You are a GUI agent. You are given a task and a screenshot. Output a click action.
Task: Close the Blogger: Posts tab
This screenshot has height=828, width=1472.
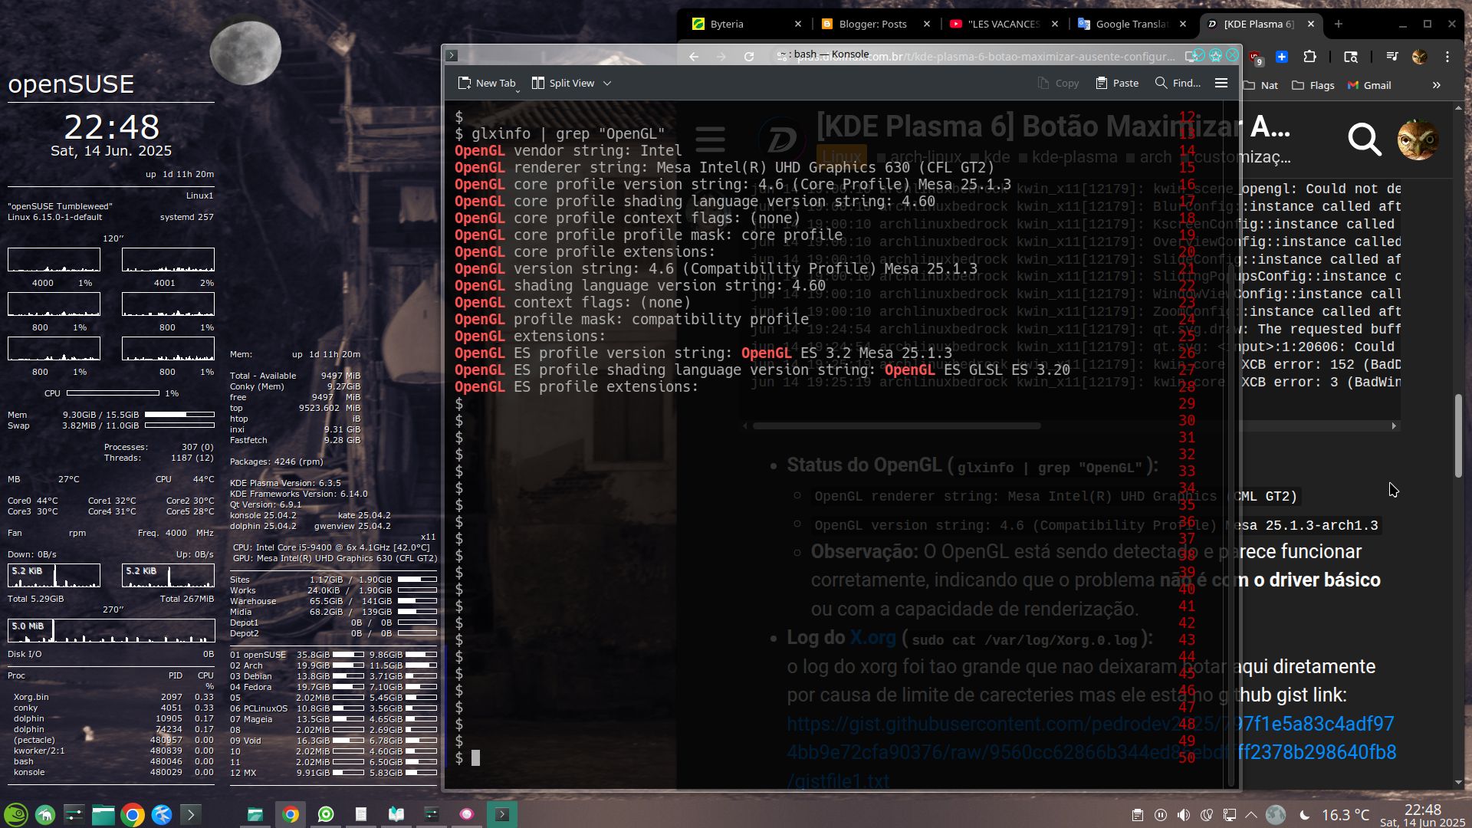pos(926,24)
